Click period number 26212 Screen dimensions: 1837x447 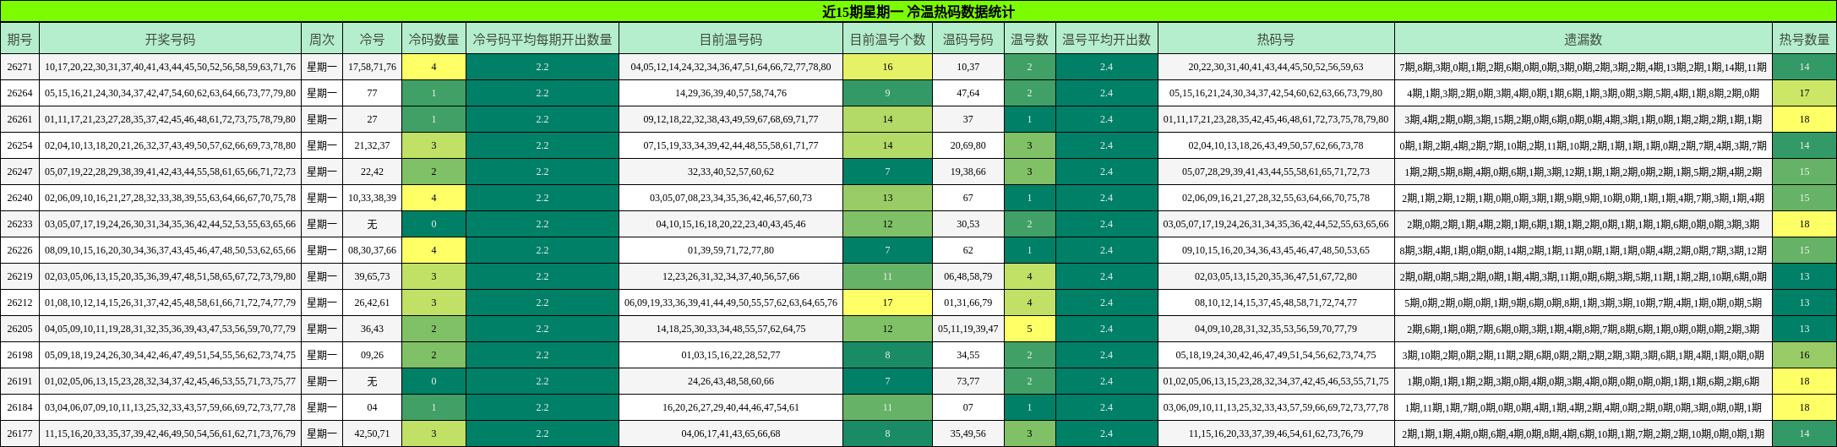pyautogui.click(x=19, y=303)
